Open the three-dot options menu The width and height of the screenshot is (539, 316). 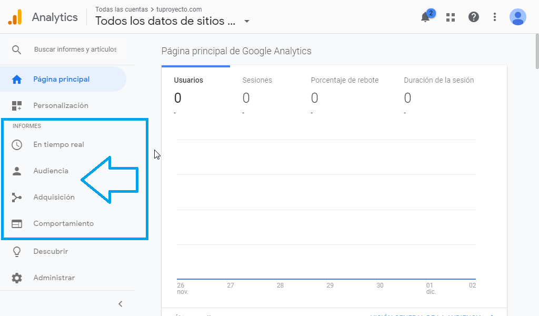tap(494, 17)
